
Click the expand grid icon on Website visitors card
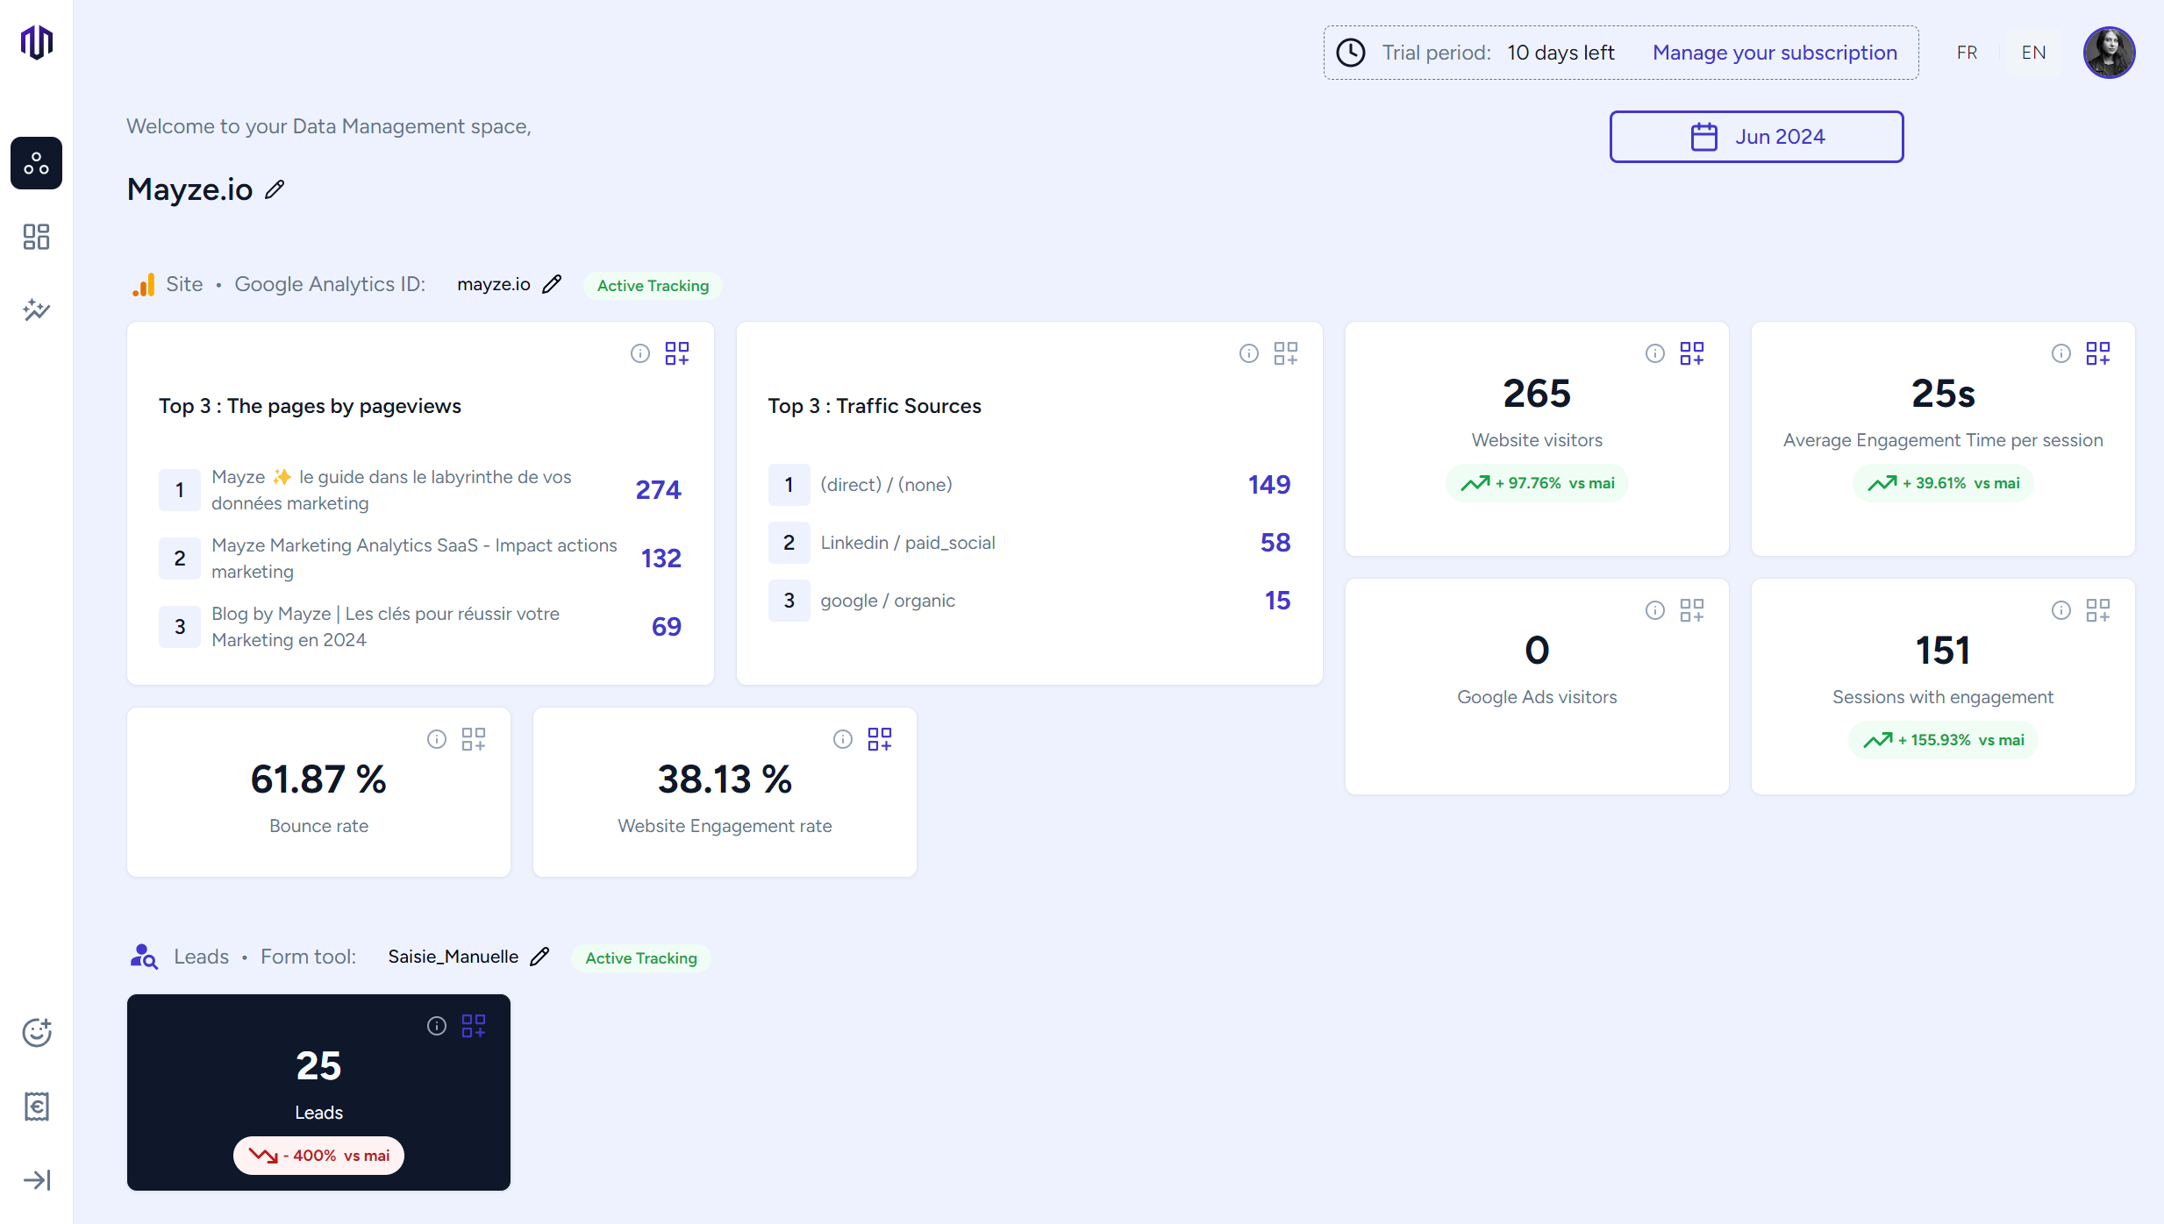[1691, 353]
